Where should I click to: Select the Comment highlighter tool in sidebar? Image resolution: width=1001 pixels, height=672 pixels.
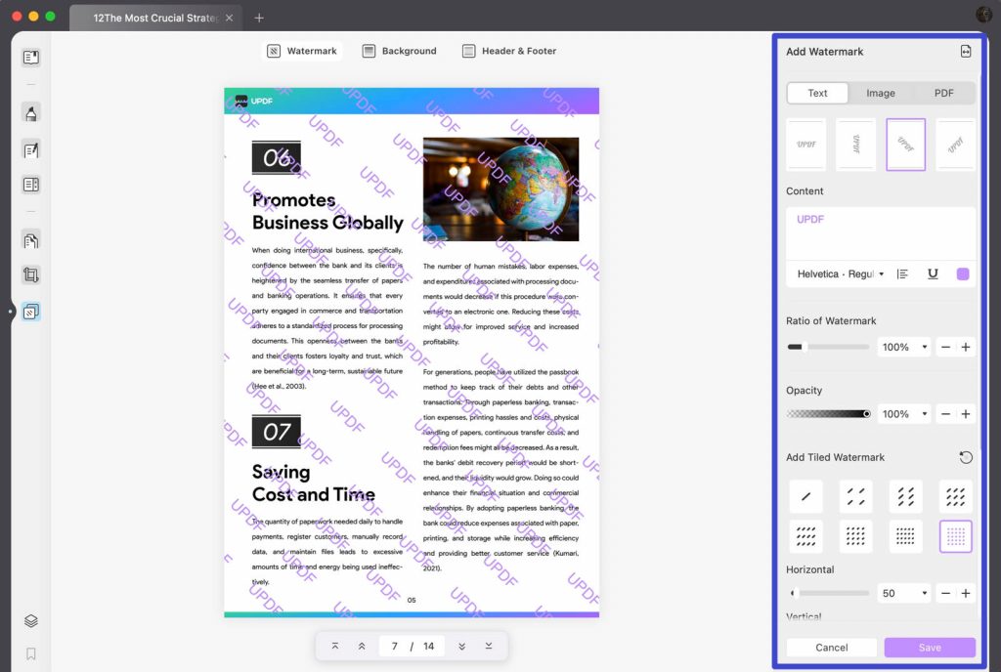30,113
